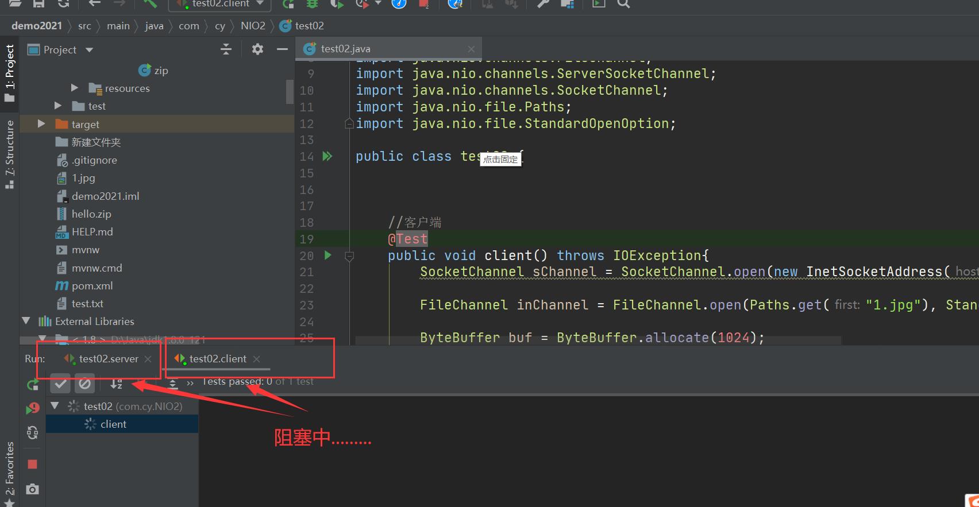Select pom.xml file
The height and width of the screenshot is (507, 979).
pyautogui.click(x=84, y=285)
